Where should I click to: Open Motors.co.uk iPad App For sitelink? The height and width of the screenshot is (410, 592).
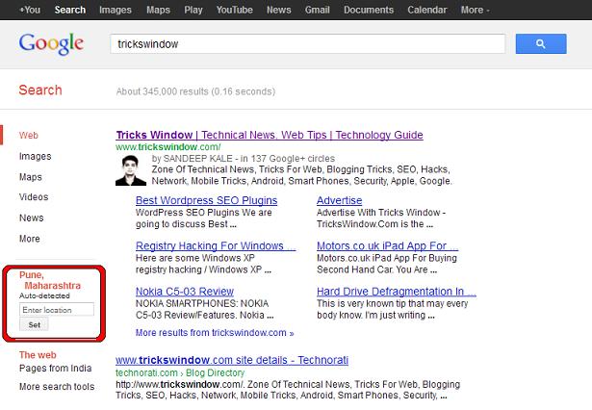point(387,245)
